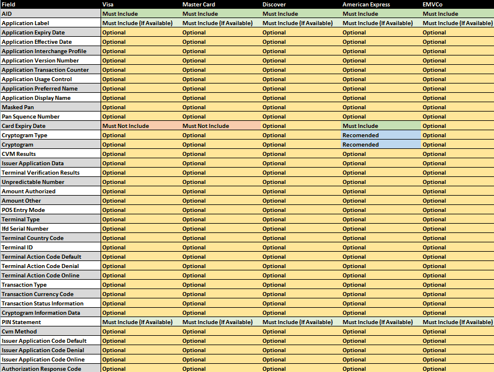Click the Ifd Serial Number field cell
Image resolution: width=494 pixels, height=372 pixels.
[50, 228]
